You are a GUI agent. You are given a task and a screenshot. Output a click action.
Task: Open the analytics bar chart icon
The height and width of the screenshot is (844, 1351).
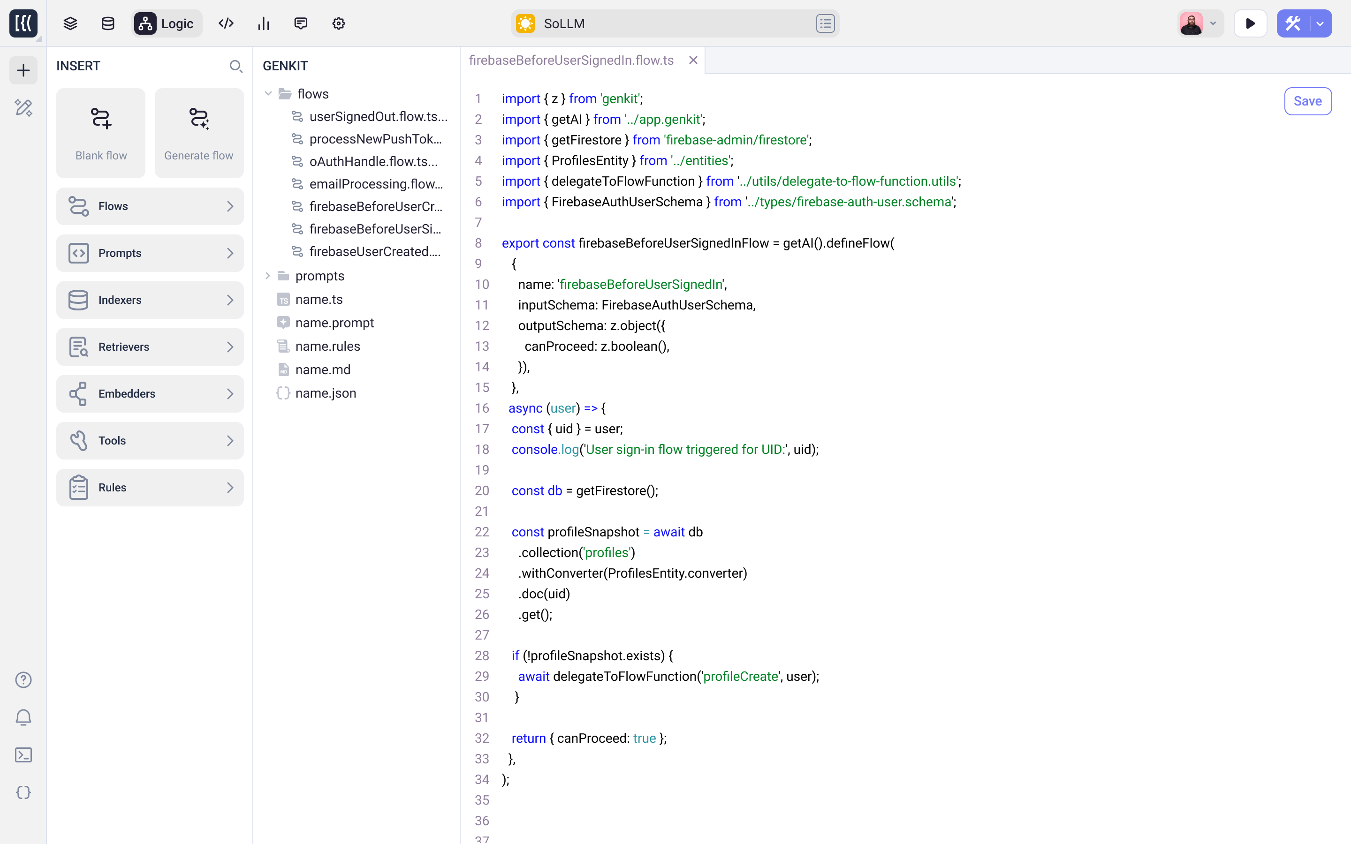pos(264,23)
